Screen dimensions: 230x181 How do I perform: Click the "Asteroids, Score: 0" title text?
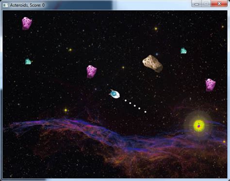[27, 5]
